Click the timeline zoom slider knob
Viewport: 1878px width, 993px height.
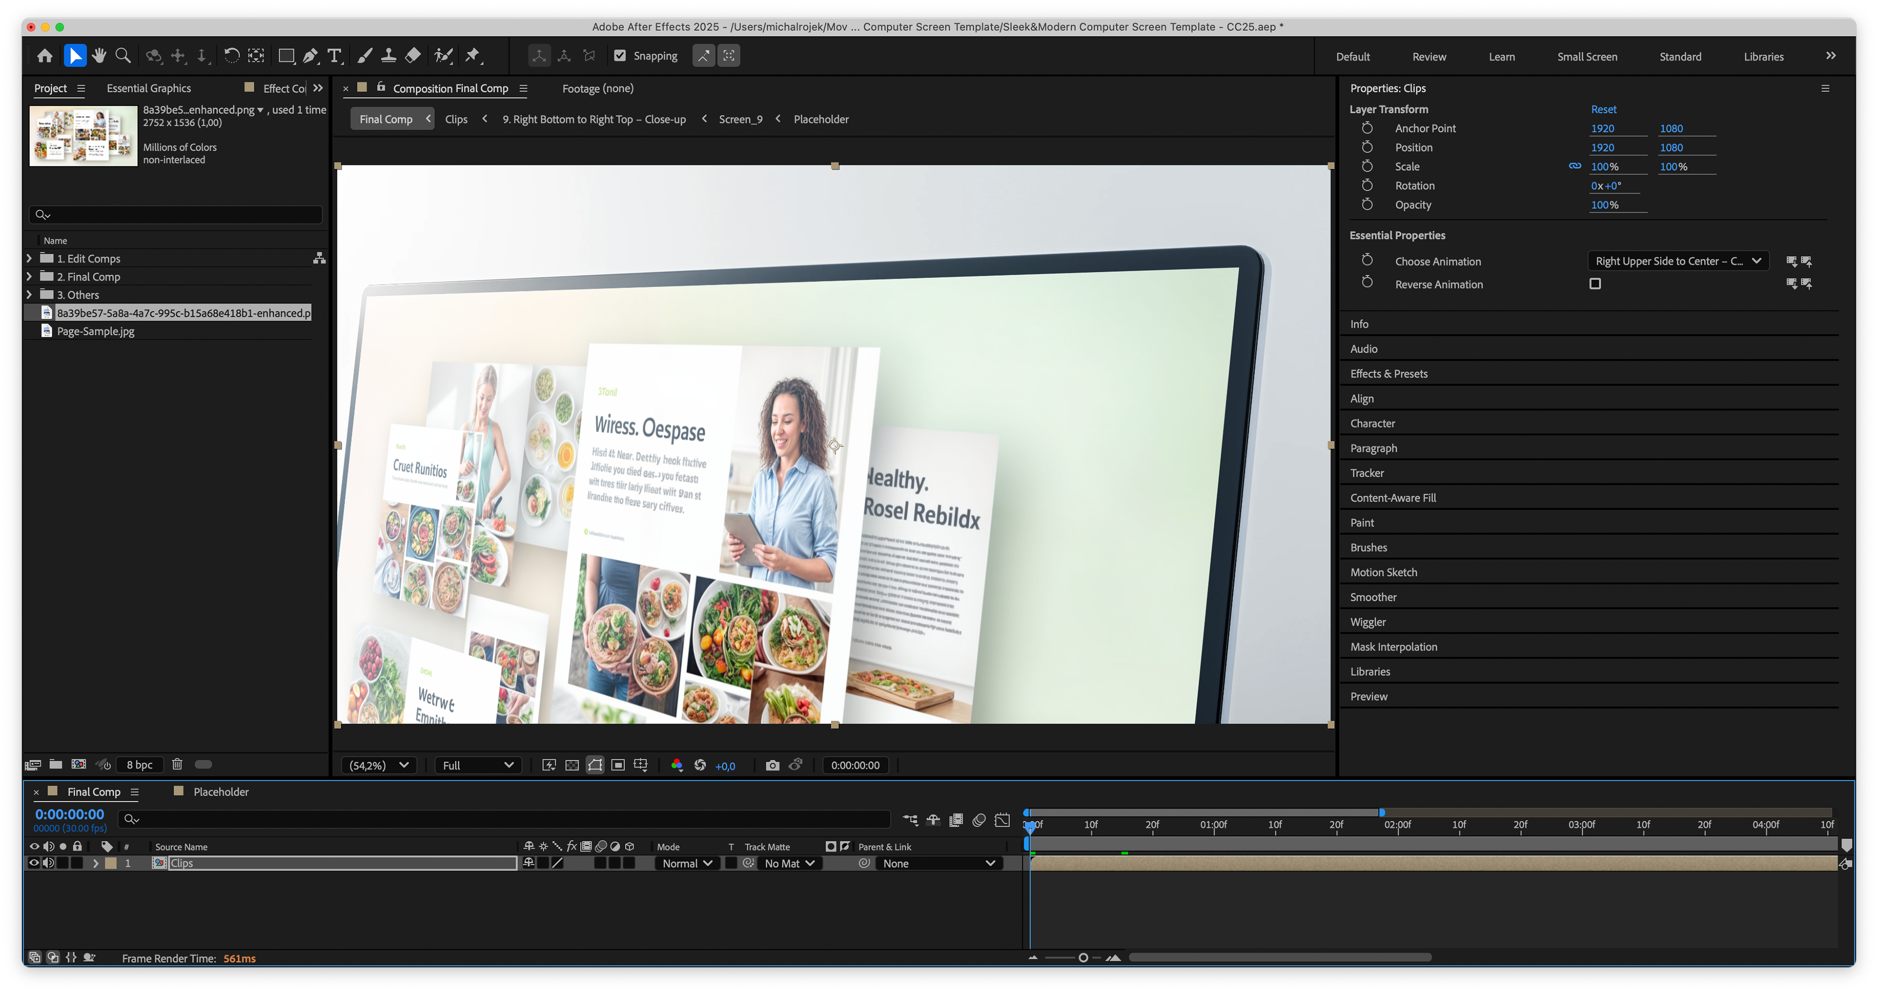1083,958
